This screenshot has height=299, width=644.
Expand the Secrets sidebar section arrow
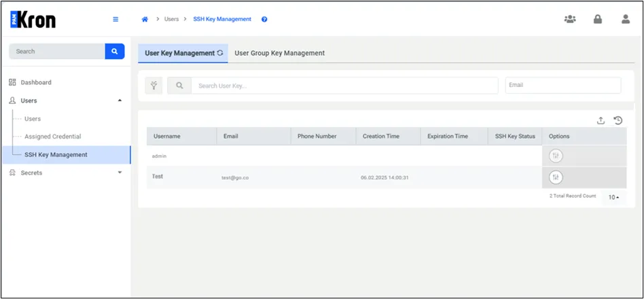[x=120, y=173]
